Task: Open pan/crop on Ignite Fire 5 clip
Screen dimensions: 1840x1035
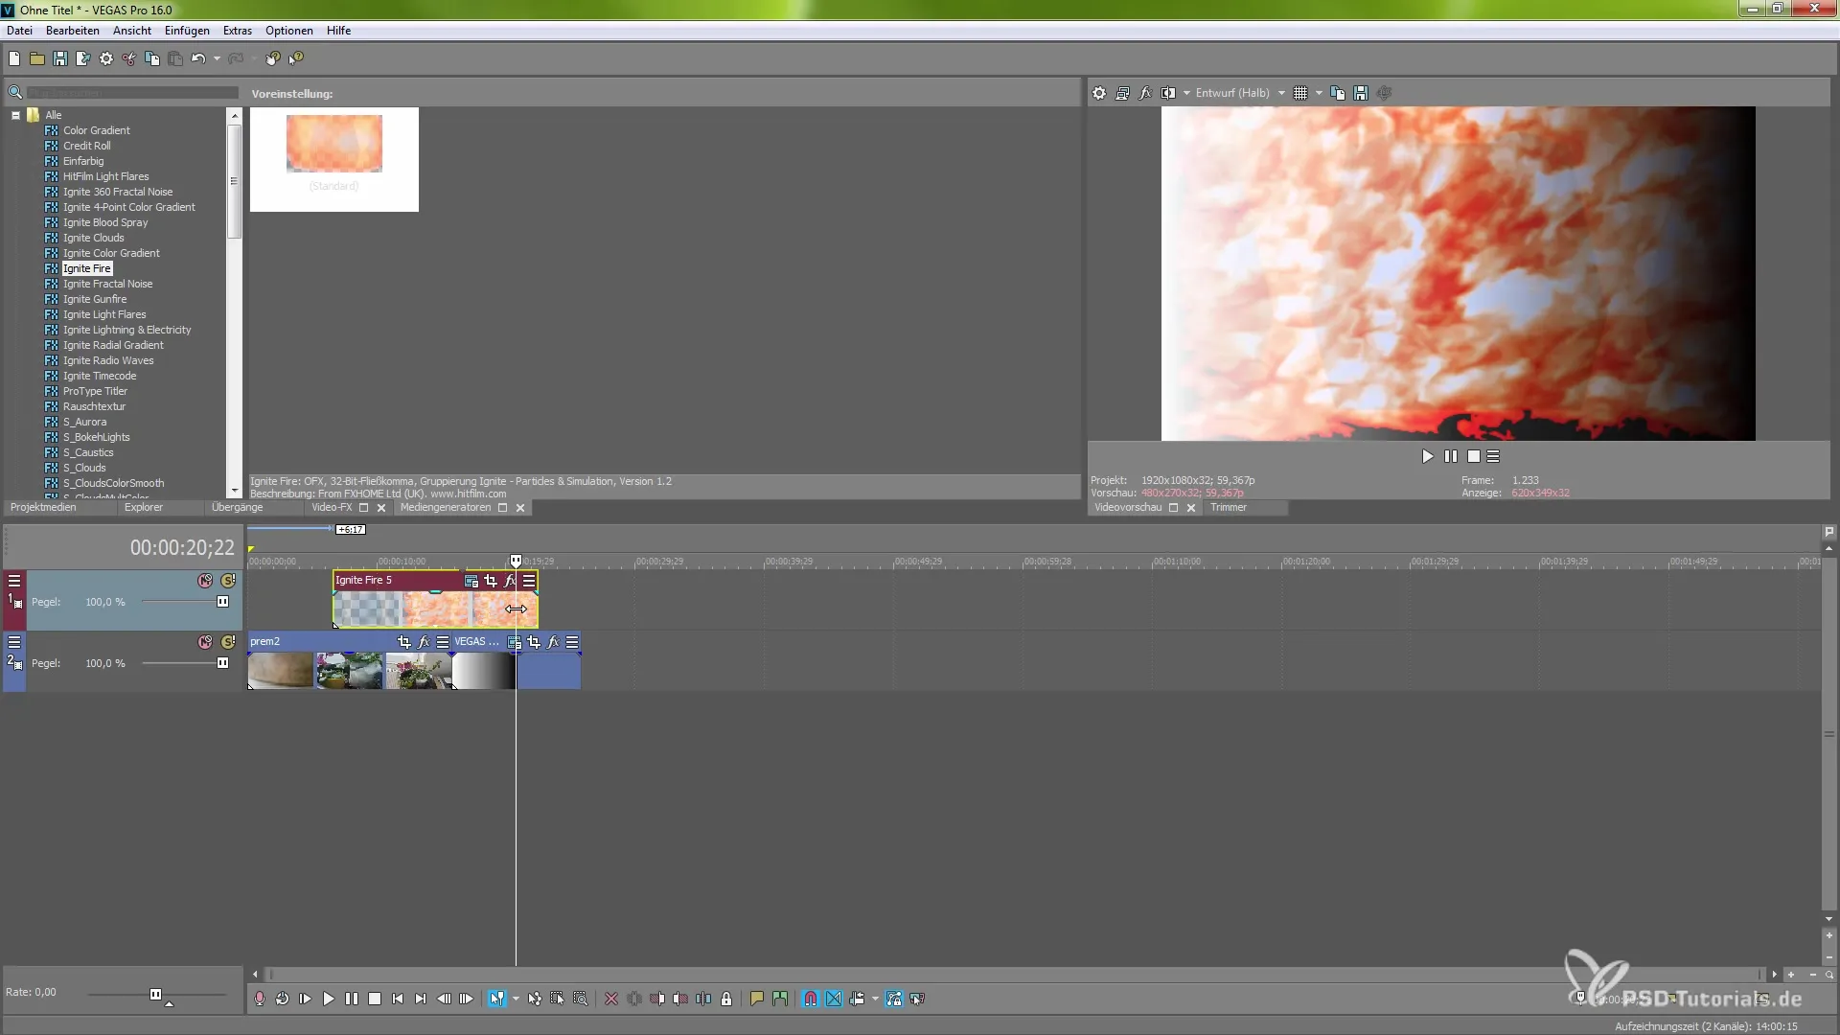Action: [x=491, y=581]
